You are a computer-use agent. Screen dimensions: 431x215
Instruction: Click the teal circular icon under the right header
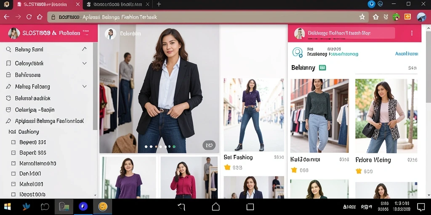(x=298, y=52)
